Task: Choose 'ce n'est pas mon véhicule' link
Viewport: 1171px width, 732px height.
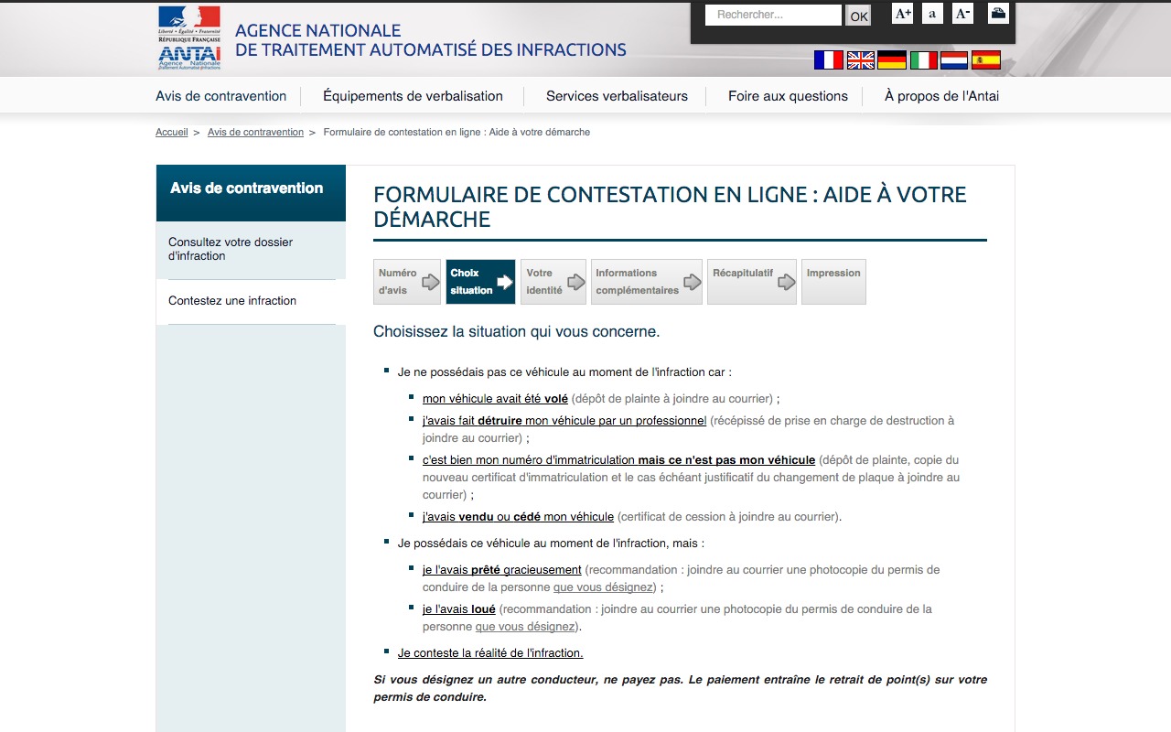Action: [x=618, y=460]
